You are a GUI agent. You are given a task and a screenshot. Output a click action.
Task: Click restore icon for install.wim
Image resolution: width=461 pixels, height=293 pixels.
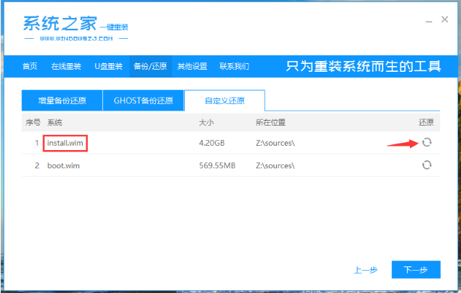click(426, 143)
